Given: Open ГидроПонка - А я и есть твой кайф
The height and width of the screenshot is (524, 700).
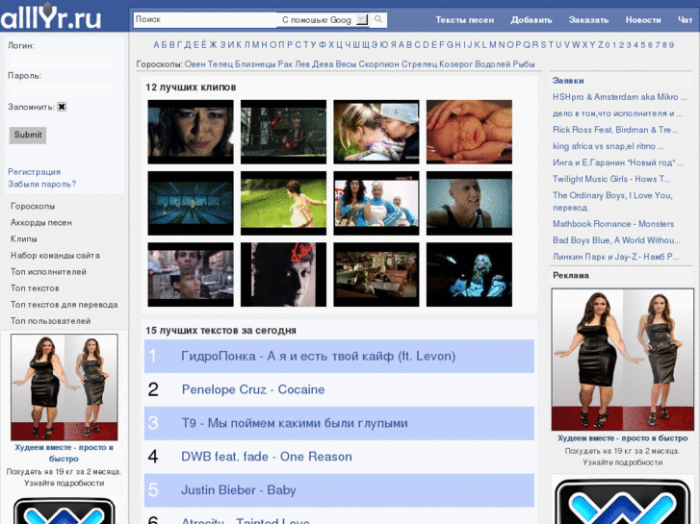Looking at the screenshot, I should point(318,357).
